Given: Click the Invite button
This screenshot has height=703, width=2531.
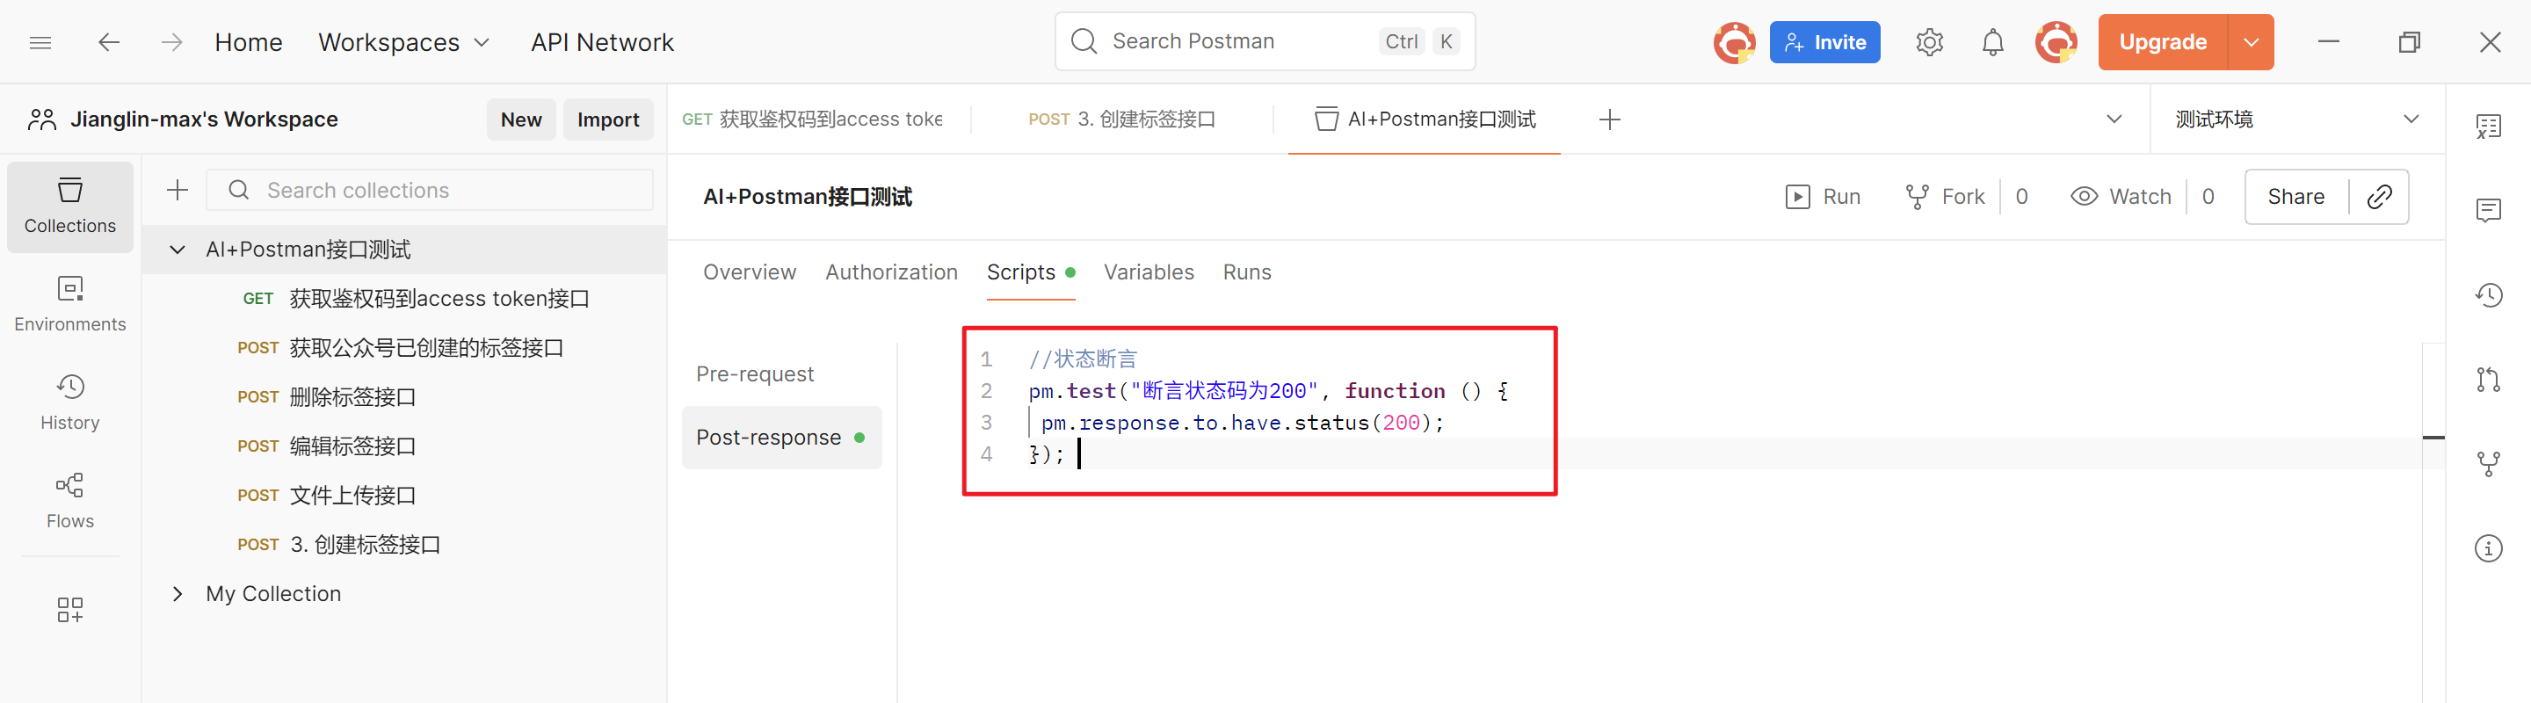Looking at the screenshot, I should 1824,42.
